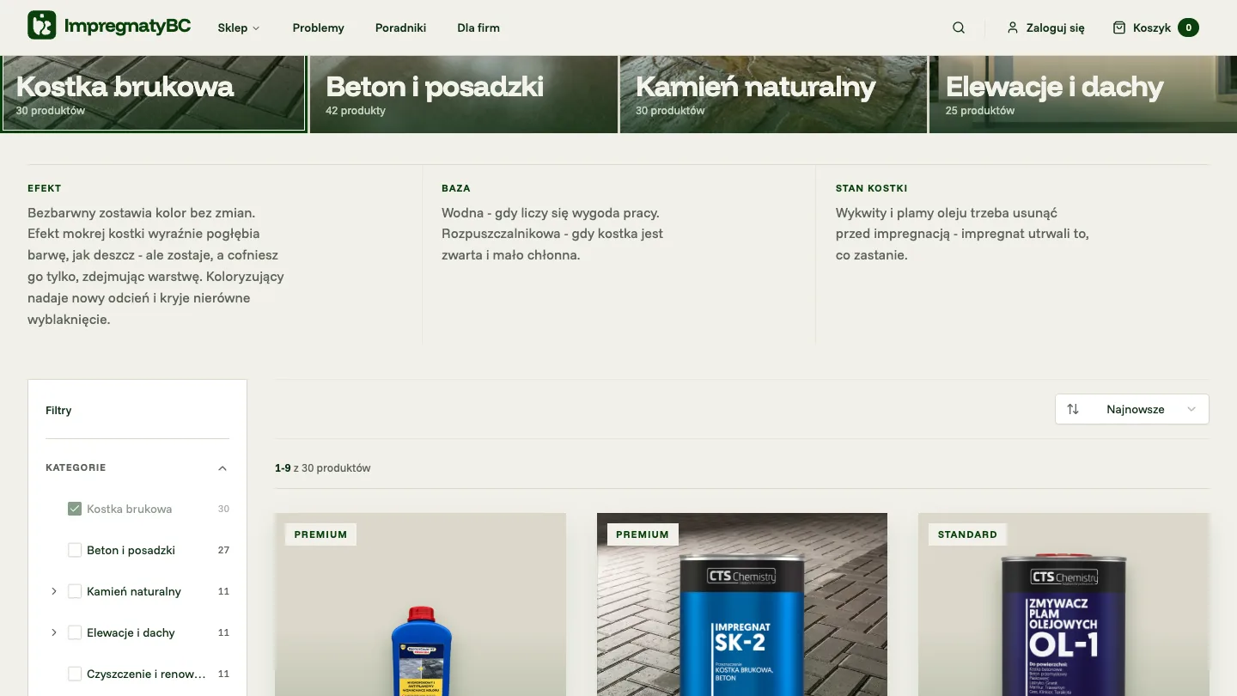Switch to the Beton i posadzki tile
The image size is (1237, 696).
point(464,94)
